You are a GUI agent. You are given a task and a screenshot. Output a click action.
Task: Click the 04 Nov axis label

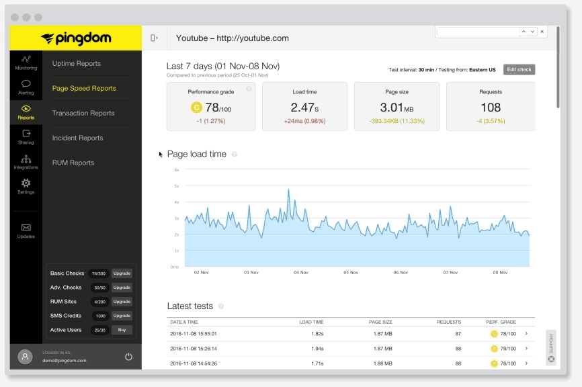pos(301,272)
